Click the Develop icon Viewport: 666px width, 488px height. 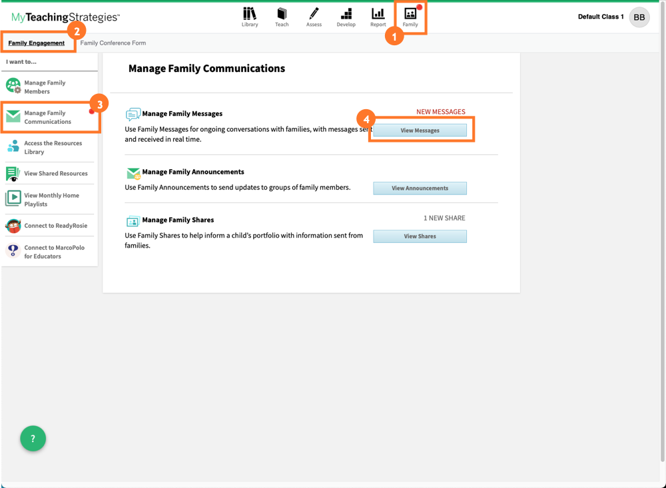point(346,17)
